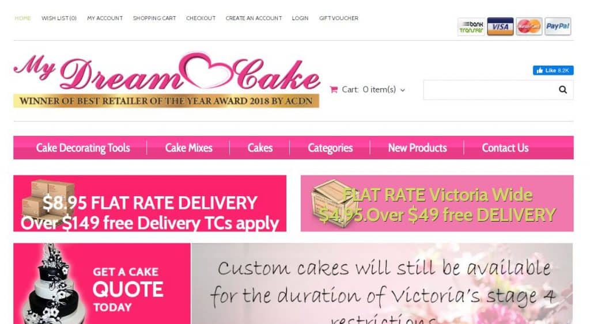Click the $8.95 Flat Rate Delivery banner
The height and width of the screenshot is (324, 590).
(x=150, y=203)
